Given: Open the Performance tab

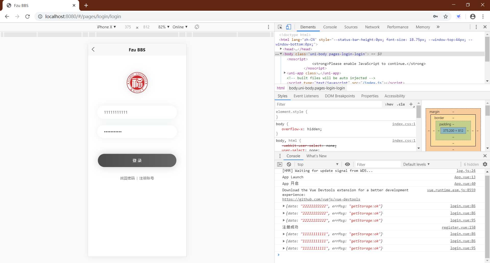Looking at the screenshot, I should coord(398,27).
